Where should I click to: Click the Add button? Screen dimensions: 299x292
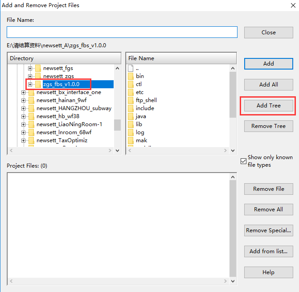pyautogui.click(x=269, y=63)
